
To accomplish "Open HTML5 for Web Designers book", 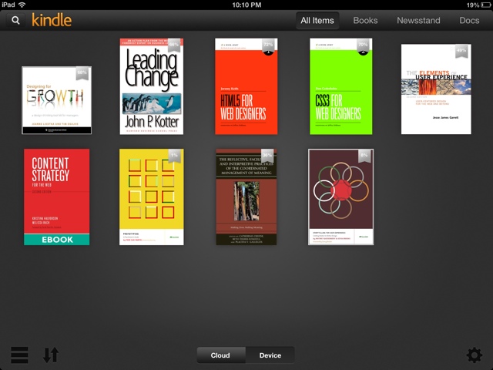I will 246,86.
